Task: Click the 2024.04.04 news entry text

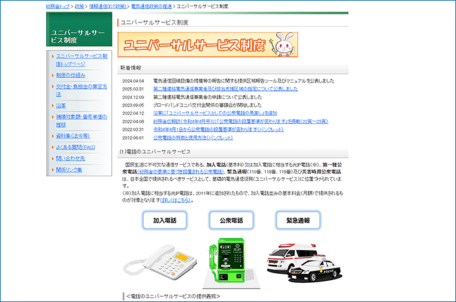Action: click(243, 81)
